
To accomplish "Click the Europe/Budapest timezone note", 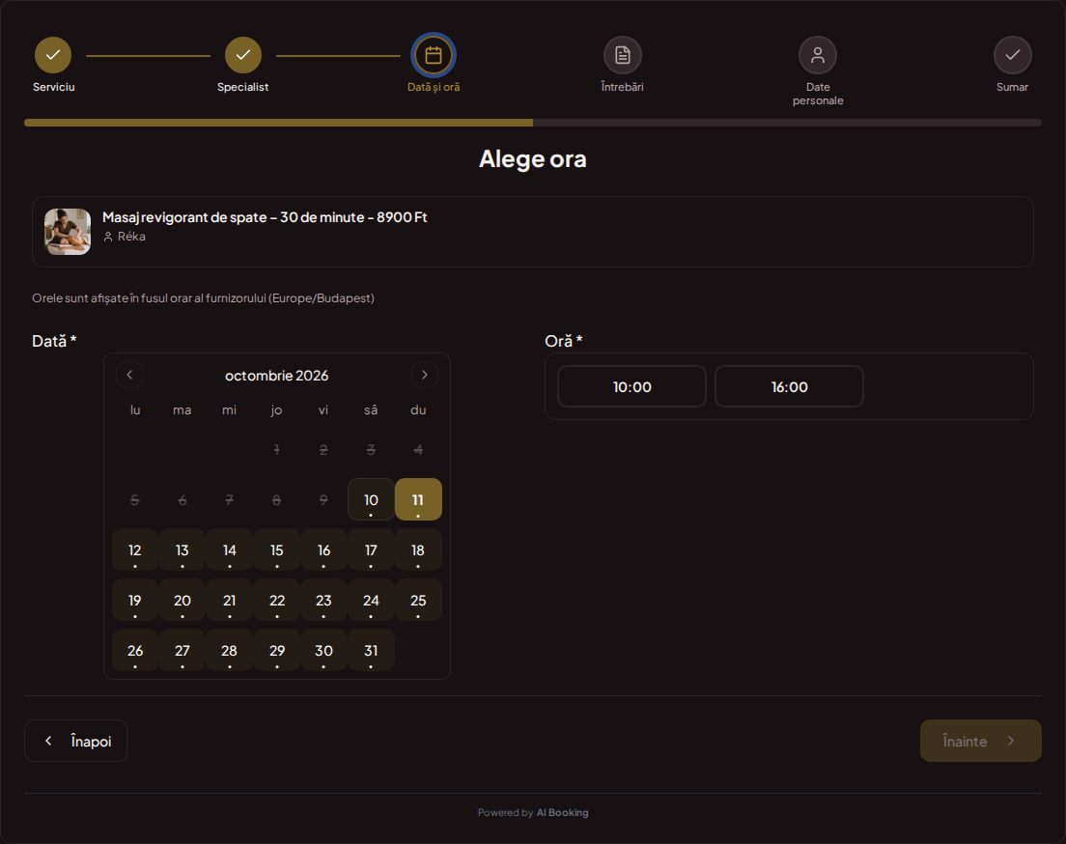I will [204, 297].
